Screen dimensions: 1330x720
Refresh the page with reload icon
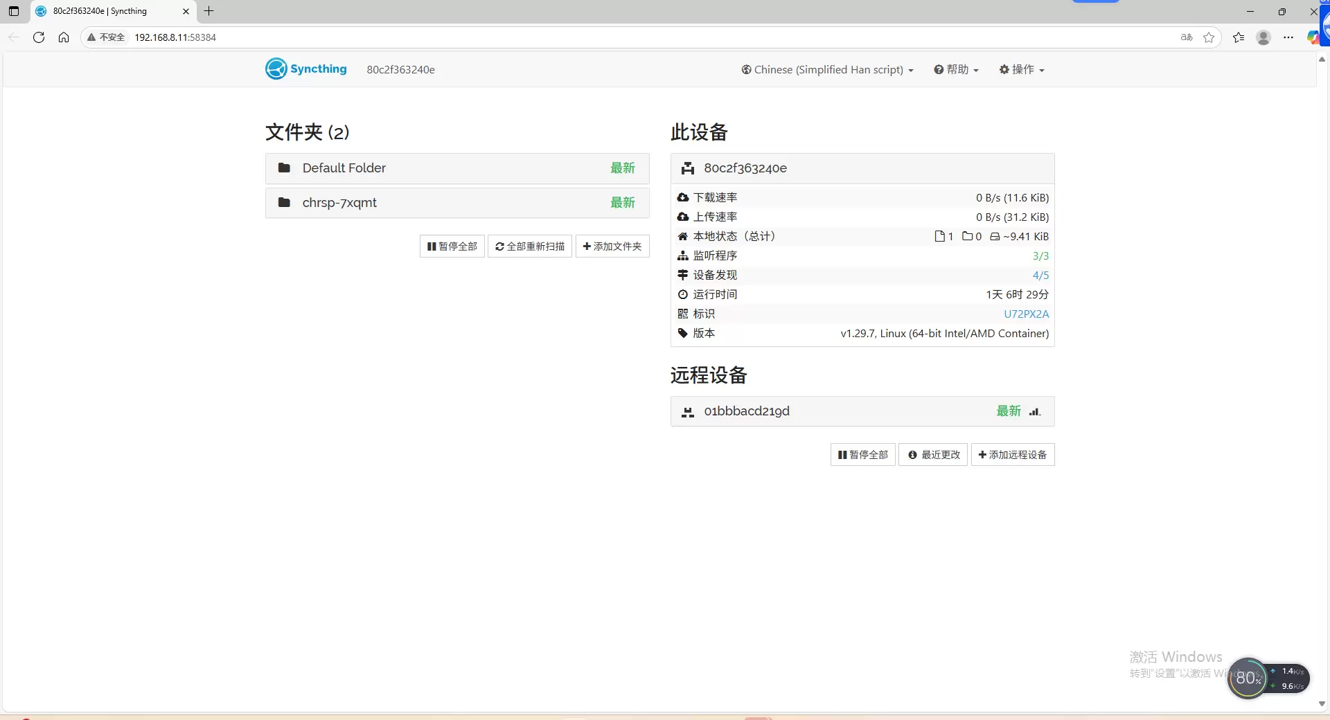point(39,37)
